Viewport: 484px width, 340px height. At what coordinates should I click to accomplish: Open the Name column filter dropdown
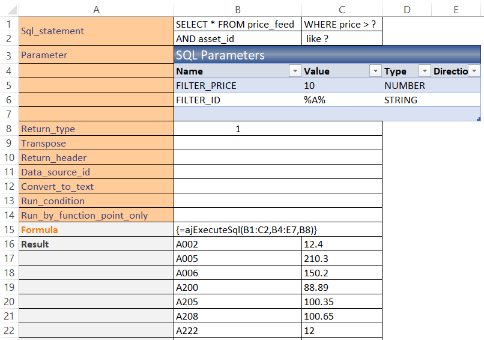click(295, 71)
